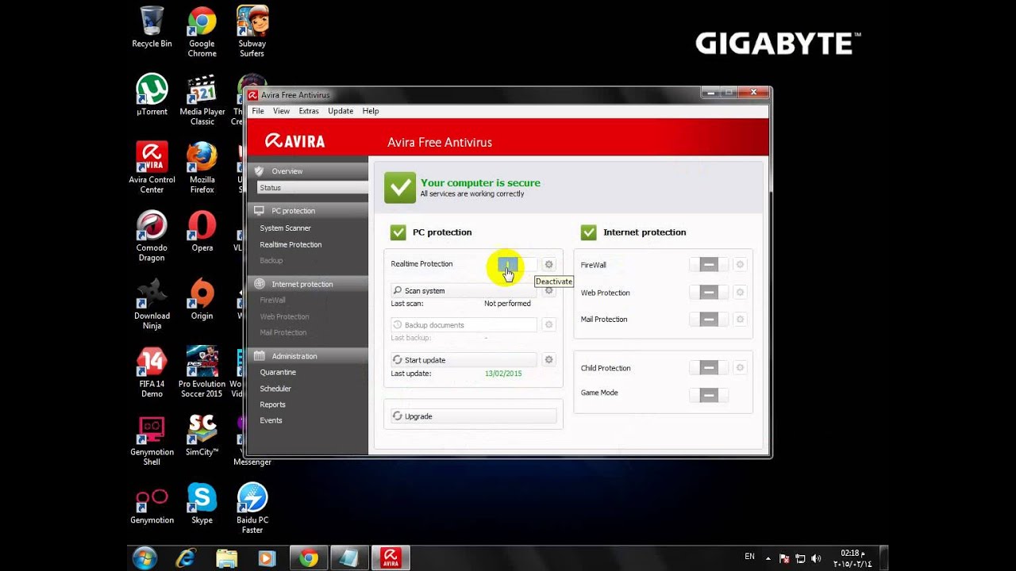Collapse the PC protection sidebar section
The image size is (1016, 571).
pos(308,211)
